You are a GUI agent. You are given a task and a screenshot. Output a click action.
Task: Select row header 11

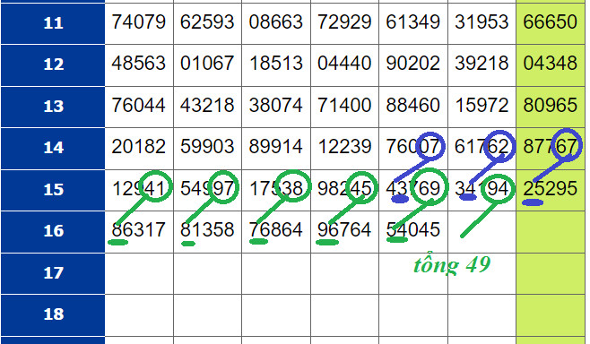[x=53, y=23]
